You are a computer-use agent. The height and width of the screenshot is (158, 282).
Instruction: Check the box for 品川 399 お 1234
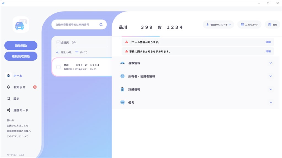pos(58,67)
